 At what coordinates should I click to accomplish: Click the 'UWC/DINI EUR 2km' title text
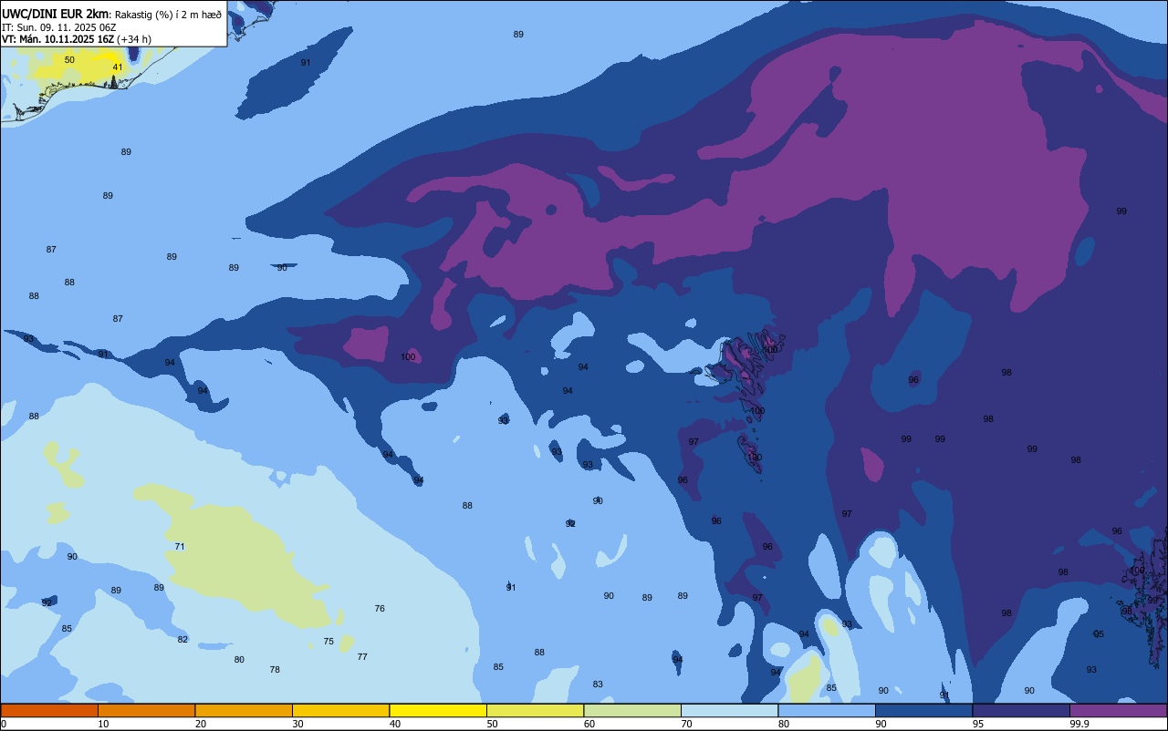coord(56,14)
